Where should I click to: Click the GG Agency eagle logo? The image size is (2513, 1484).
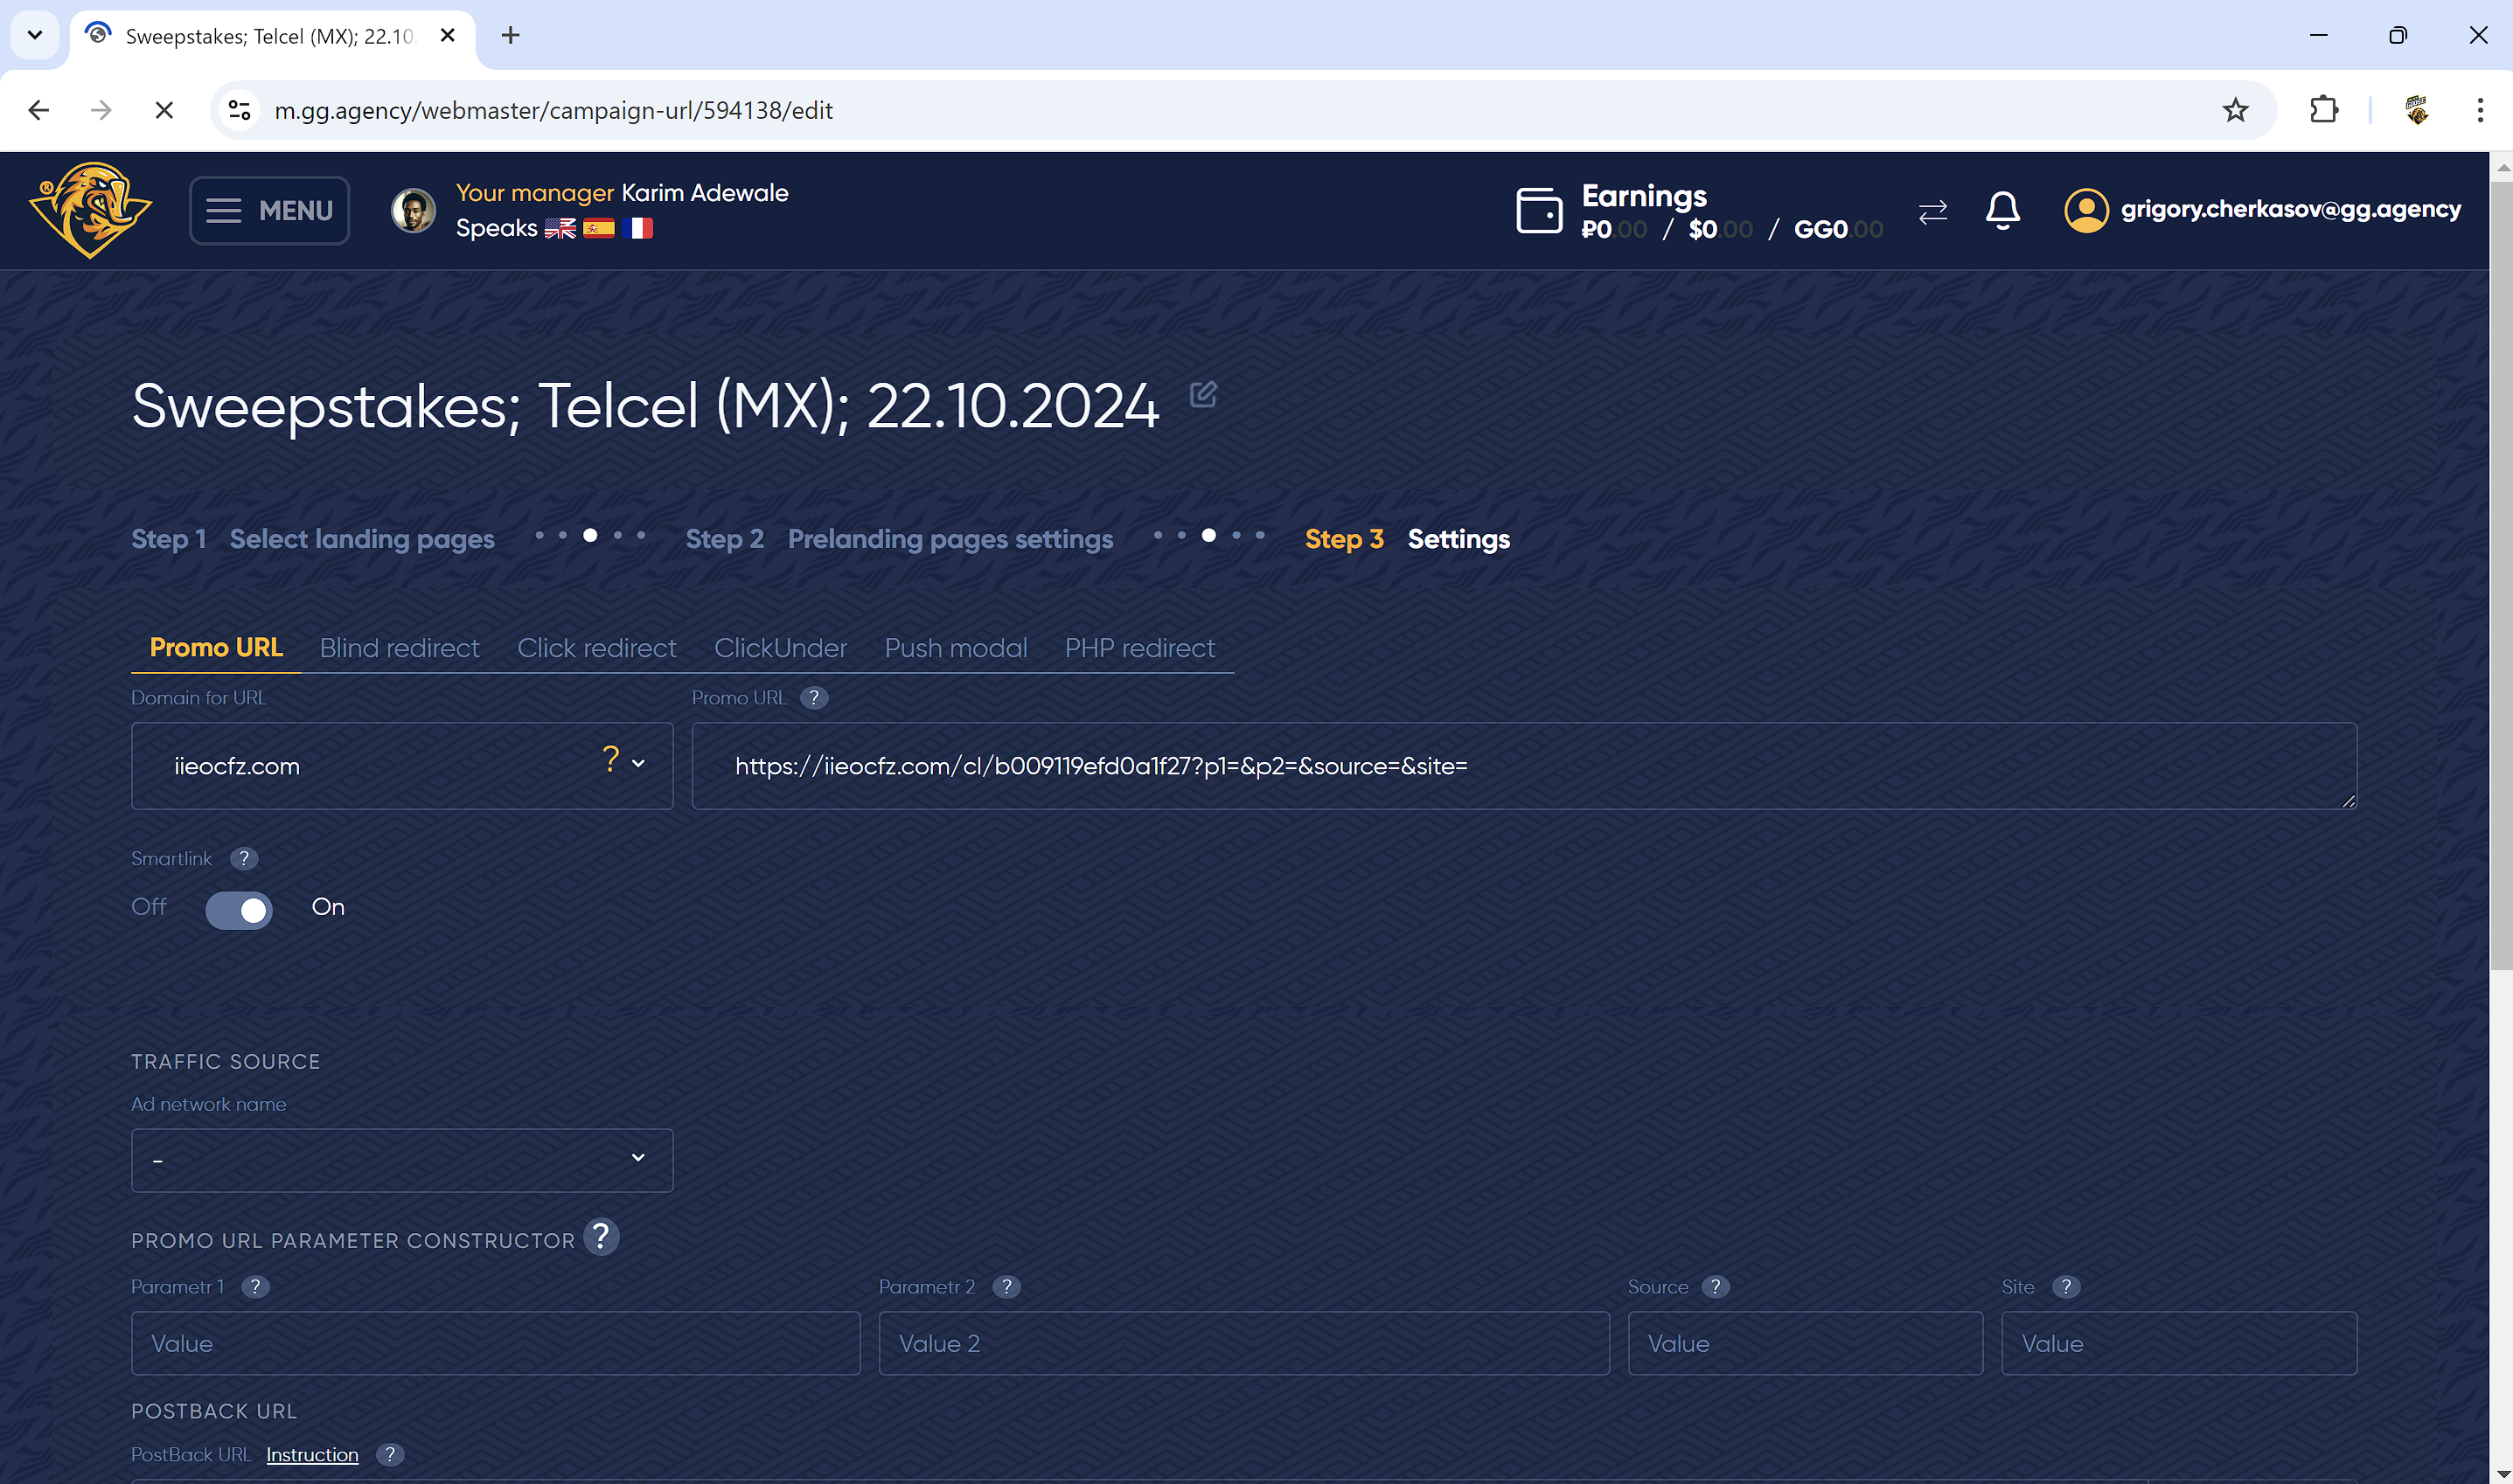click(x=91, y=210)
